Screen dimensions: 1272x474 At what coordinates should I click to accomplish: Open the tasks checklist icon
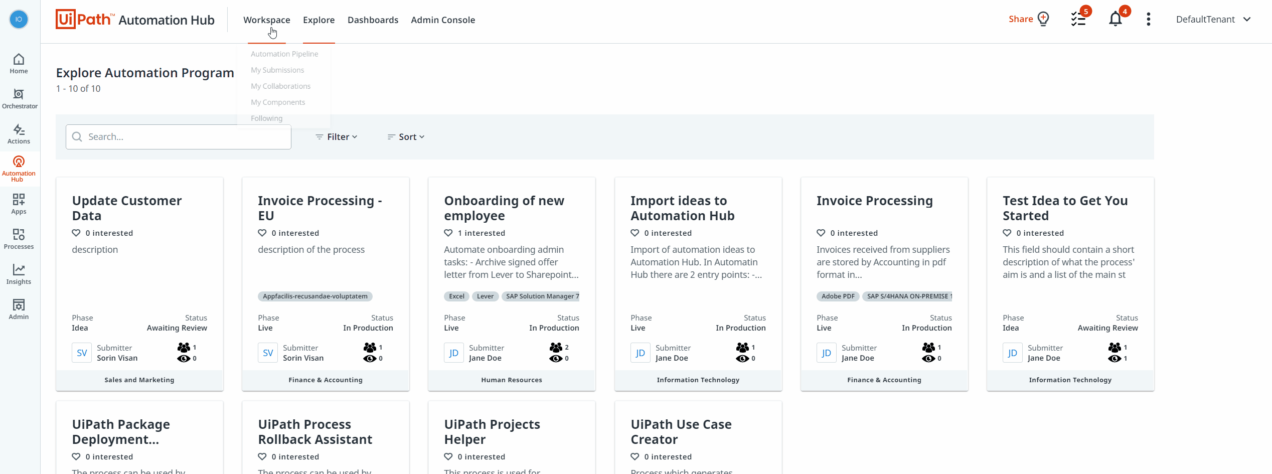point(1078,19)
